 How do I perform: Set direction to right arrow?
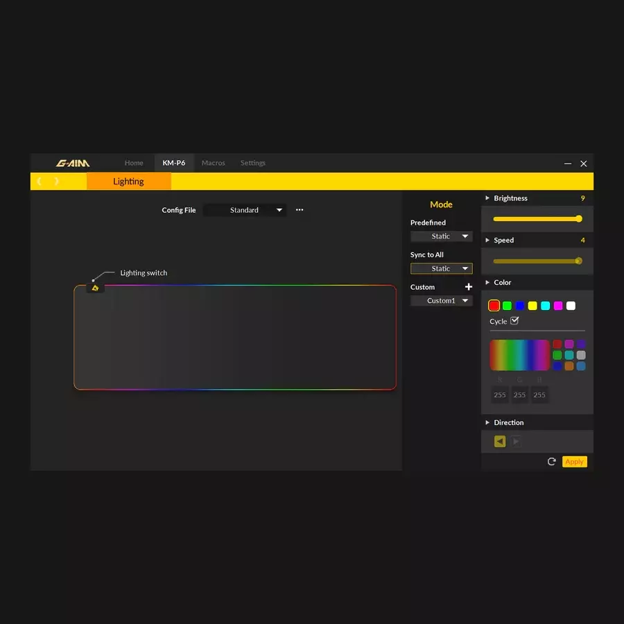pyautogui.click(x=516, y=442)
